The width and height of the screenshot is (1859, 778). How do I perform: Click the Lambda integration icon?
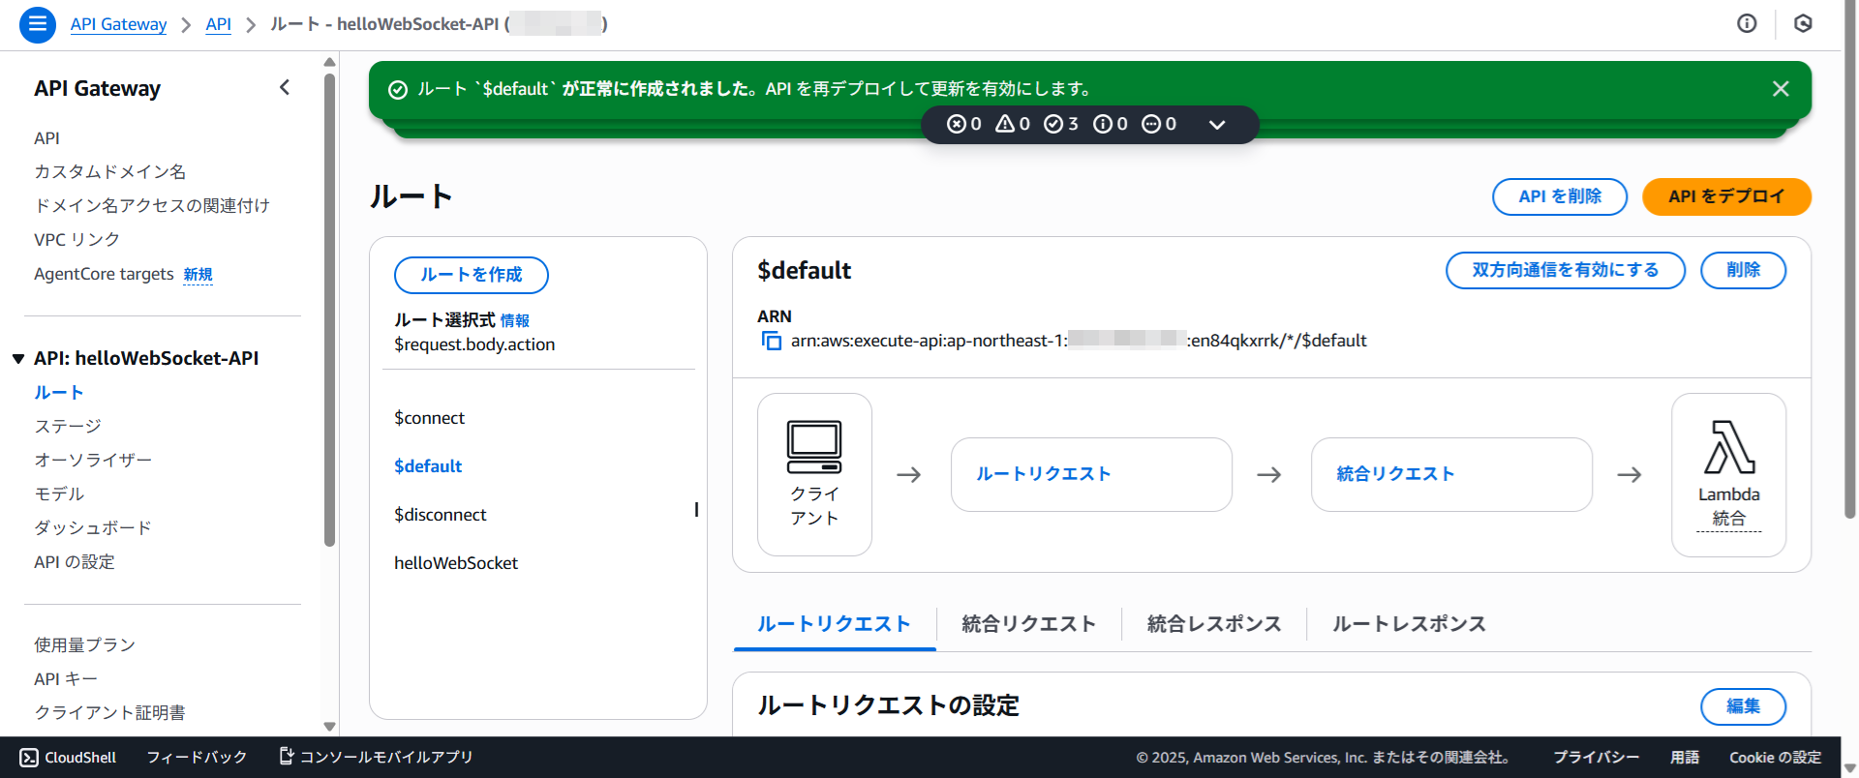click(1728, 448)
